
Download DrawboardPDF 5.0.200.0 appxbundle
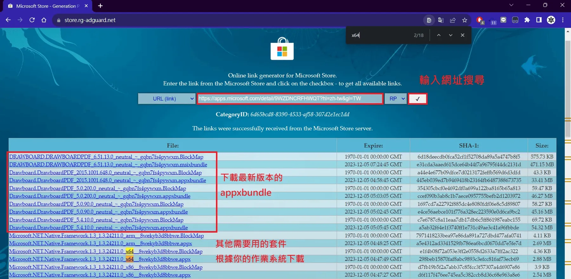coord(100,196)
